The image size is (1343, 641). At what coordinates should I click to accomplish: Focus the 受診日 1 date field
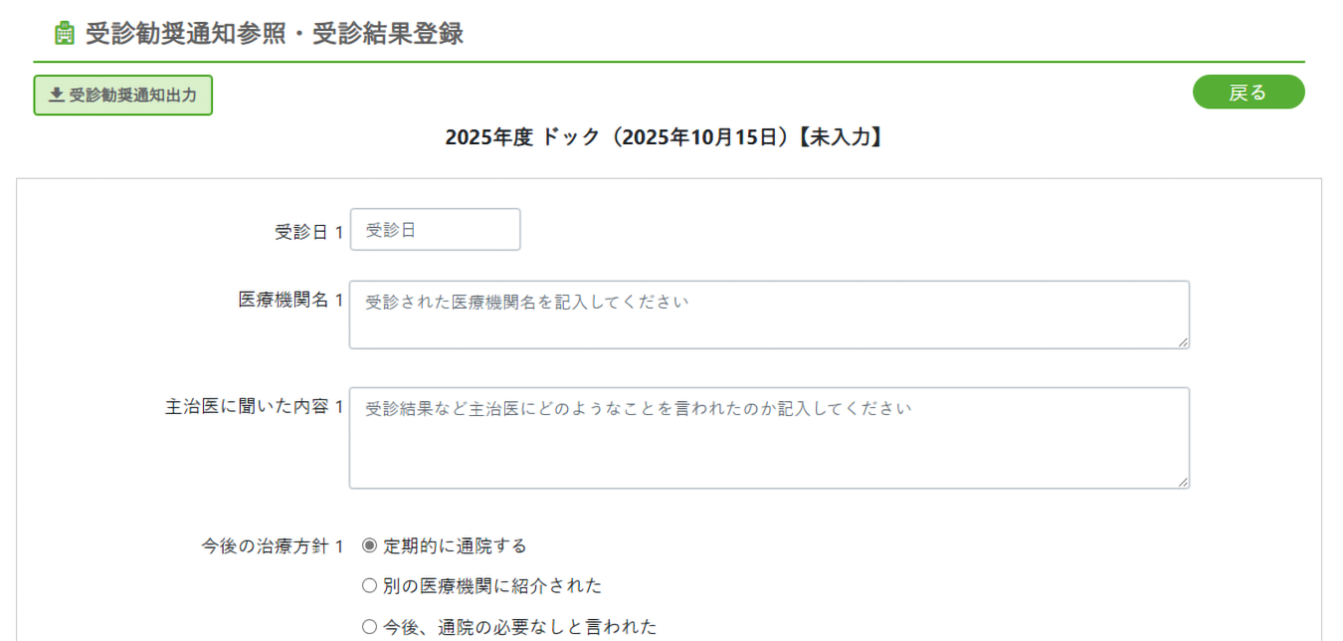point(435,230)
